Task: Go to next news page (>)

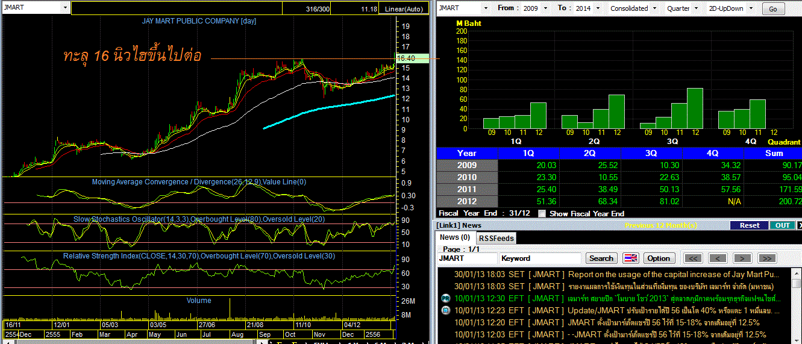Action: [743, 258]
